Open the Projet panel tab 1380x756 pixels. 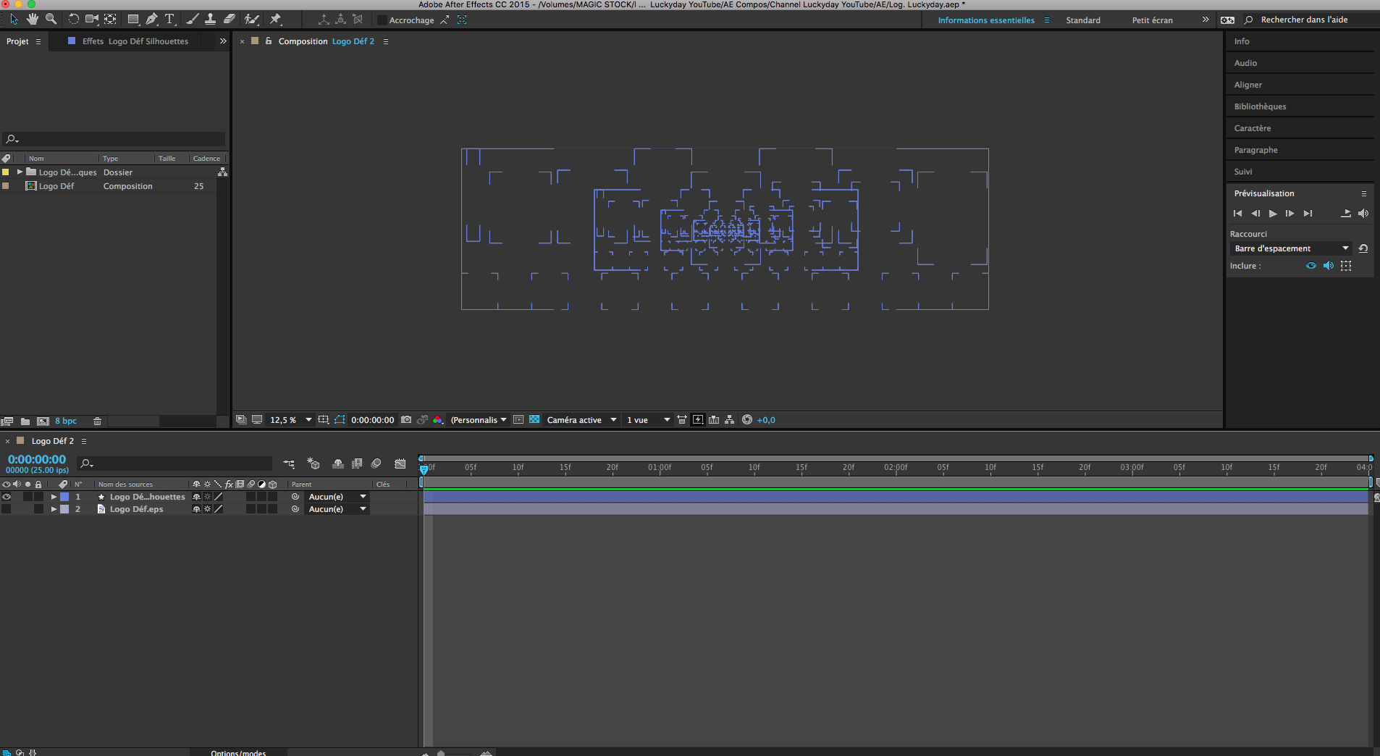17,41
